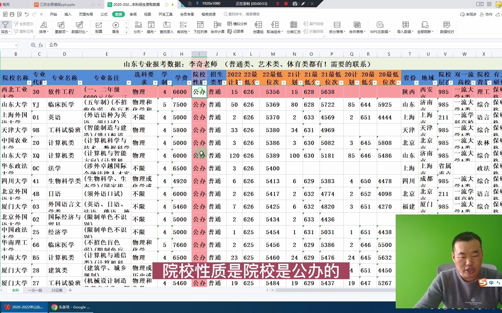Open the 视图 (View) tab

coord(148,14)
